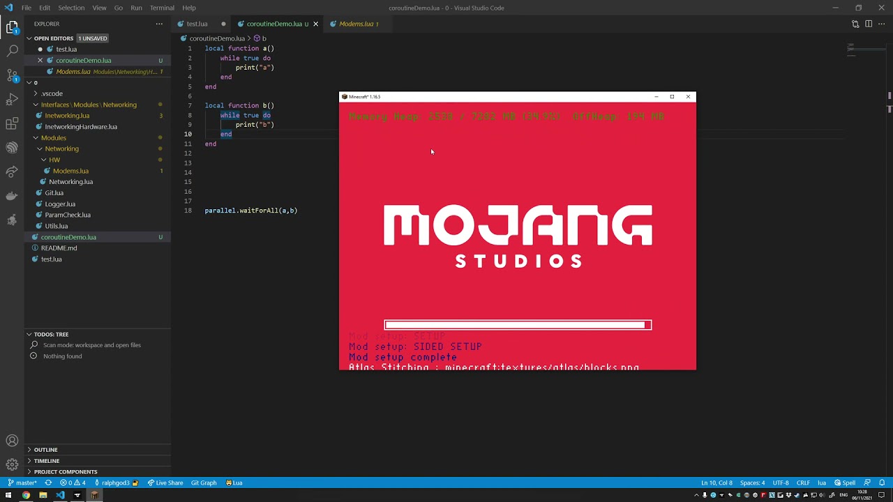
Task: Change indentation via Spaces: 4
Action: click(752, 482)
